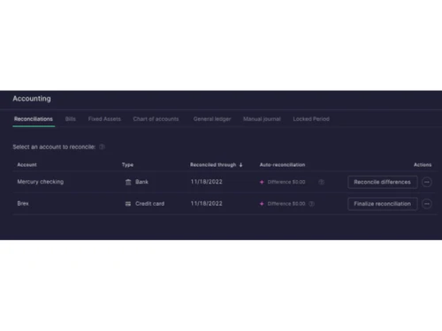The width and height of the screenshot is (442, 331).
Task: Click the 11/18/2022 date for Mercury checking
Action: [x=207, y=182]
